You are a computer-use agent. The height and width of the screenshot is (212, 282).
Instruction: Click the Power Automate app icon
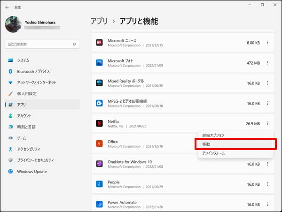click(x=99, y=204)
